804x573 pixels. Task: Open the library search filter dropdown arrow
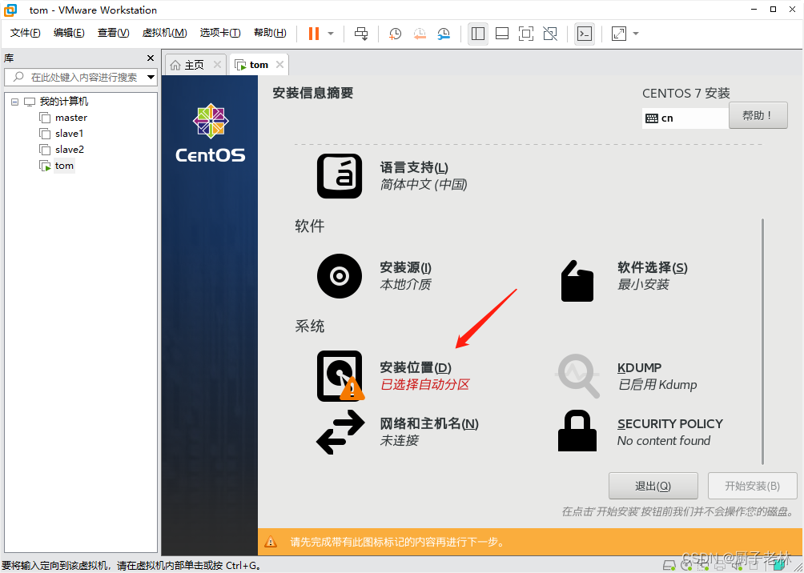(x=151, y=78)
